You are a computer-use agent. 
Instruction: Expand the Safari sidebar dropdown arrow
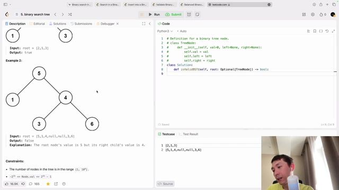tap(11, 5)
